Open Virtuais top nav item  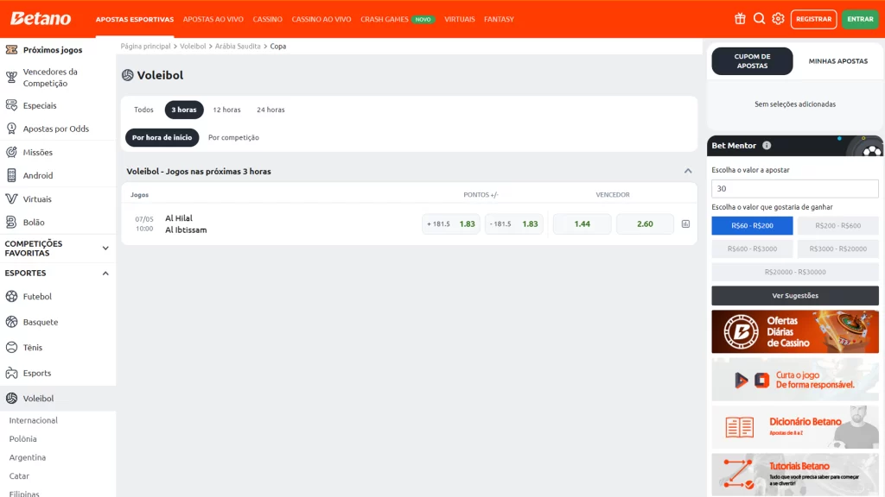pyautogui.click(x=460, y=19)
